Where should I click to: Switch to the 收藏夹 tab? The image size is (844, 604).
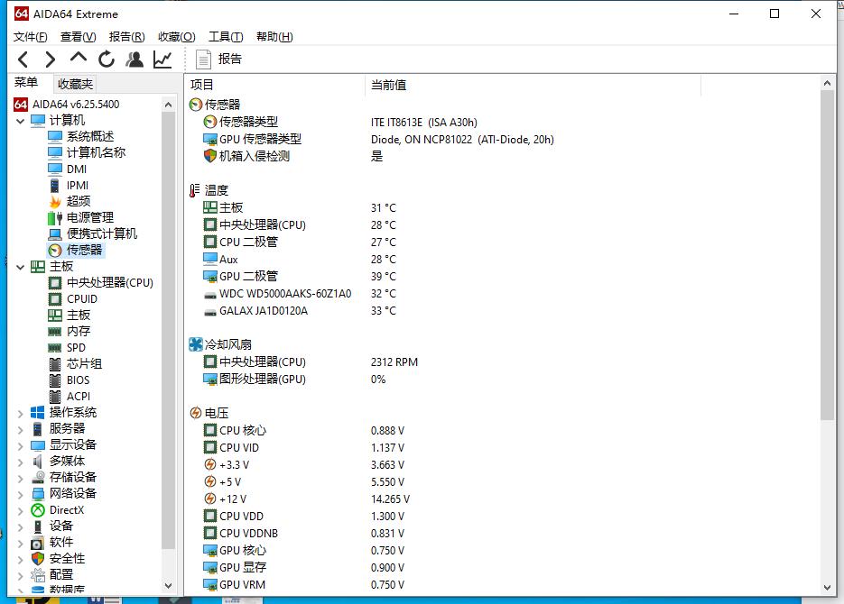(x=76, y=81)
